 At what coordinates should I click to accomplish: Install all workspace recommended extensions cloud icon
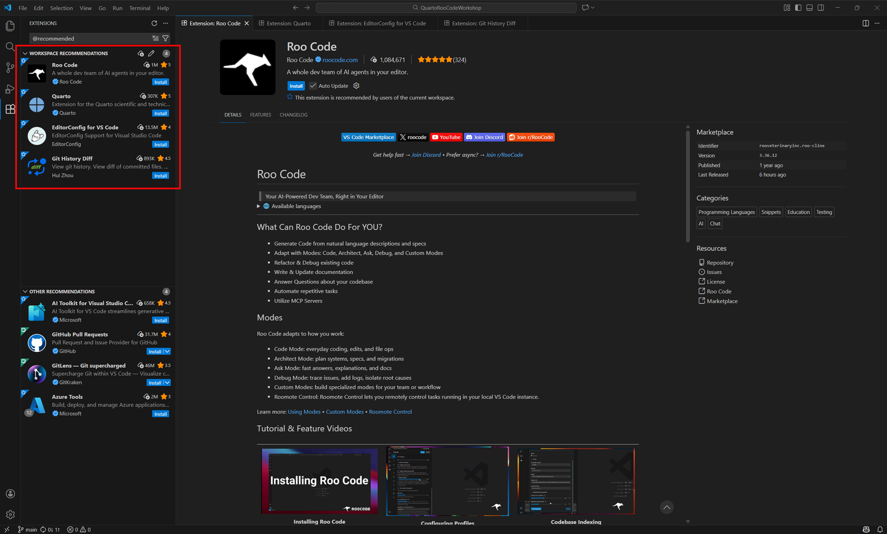click(x=141, y=53)
